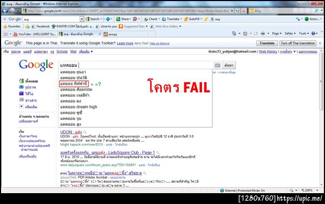Switch to the YouTube browser tab

(x=35, y=34)
